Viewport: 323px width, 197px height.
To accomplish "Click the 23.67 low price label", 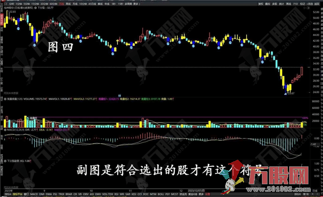I will [x=291, y=93].
